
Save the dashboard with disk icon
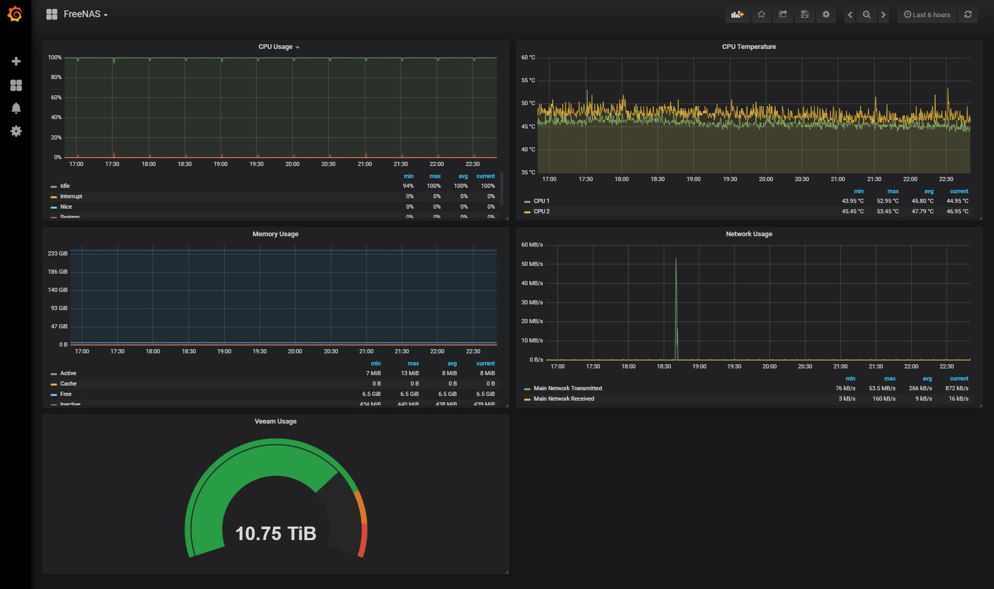804,15
